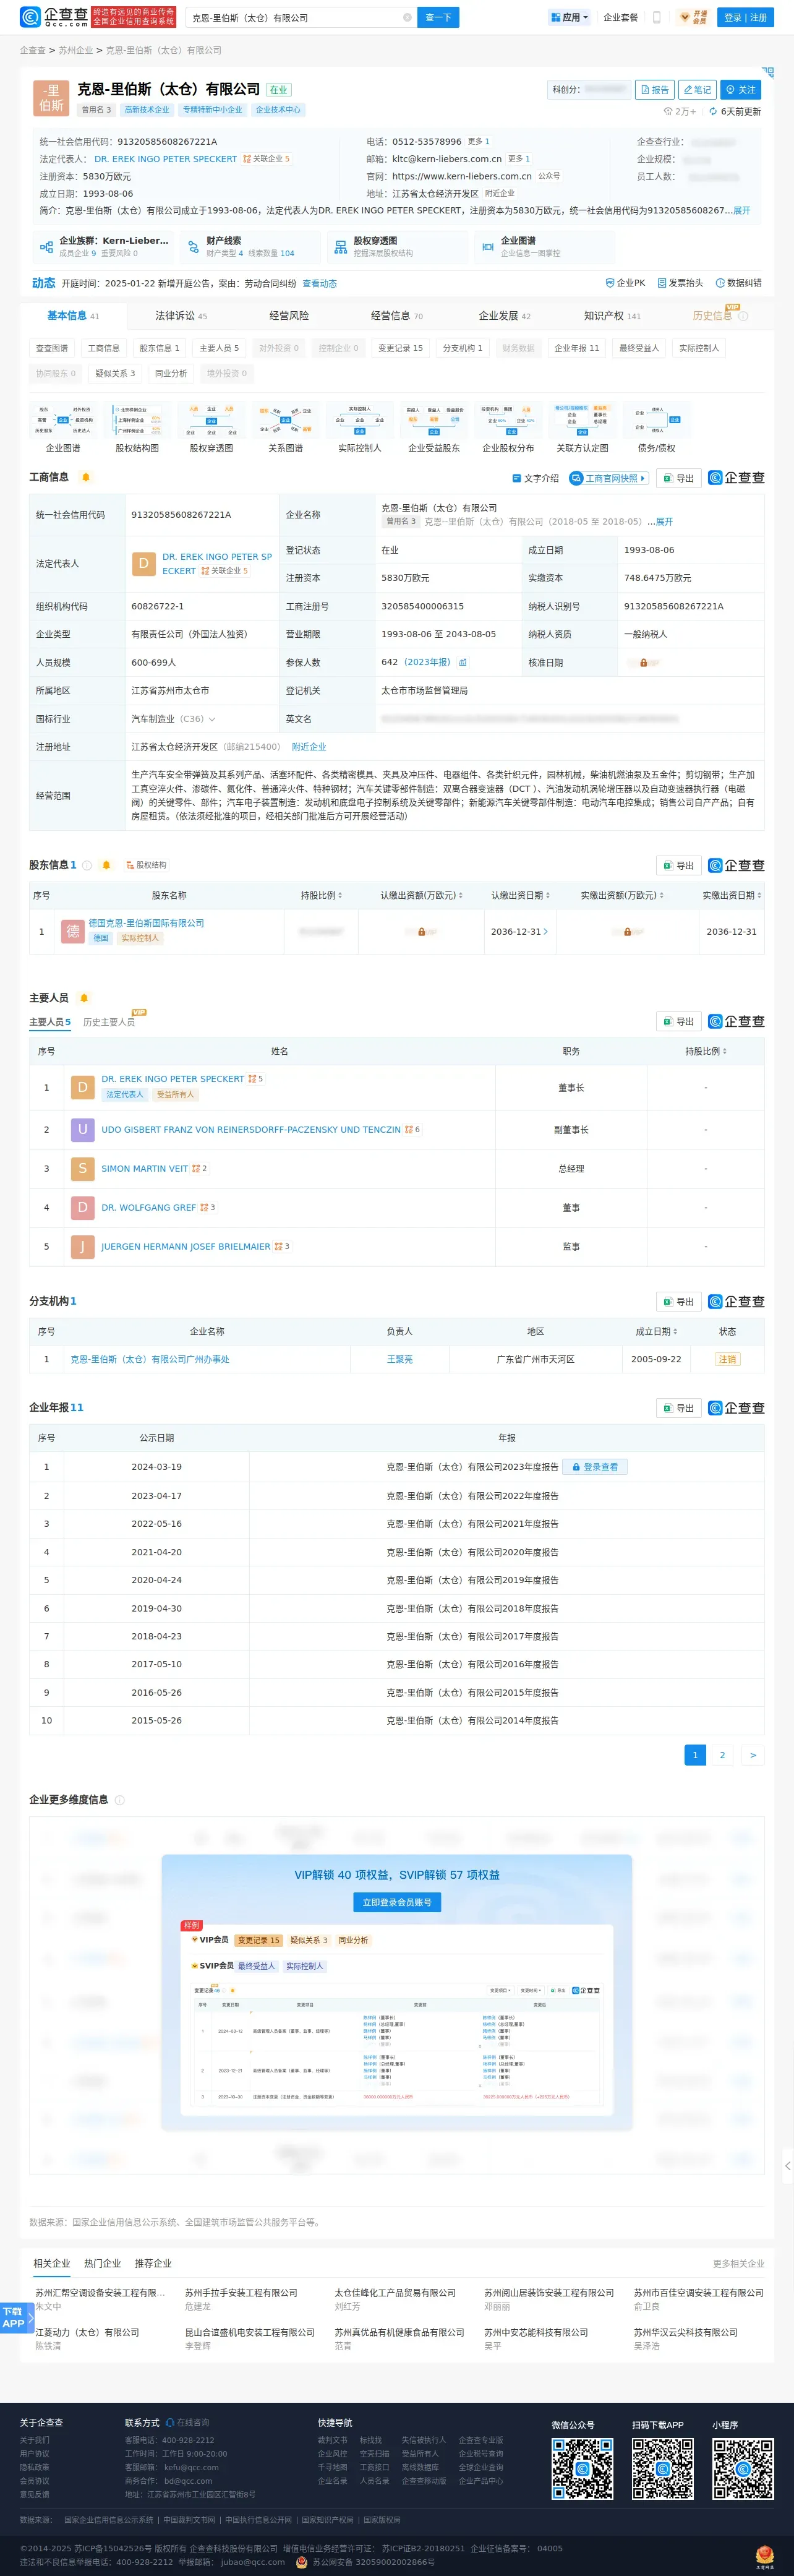Open 德国克恩-里伯斯国际有限公司 shareholder link
The width and height of the screenshot is (794, 2576).
pyautogui.click(x=146, y=923)
